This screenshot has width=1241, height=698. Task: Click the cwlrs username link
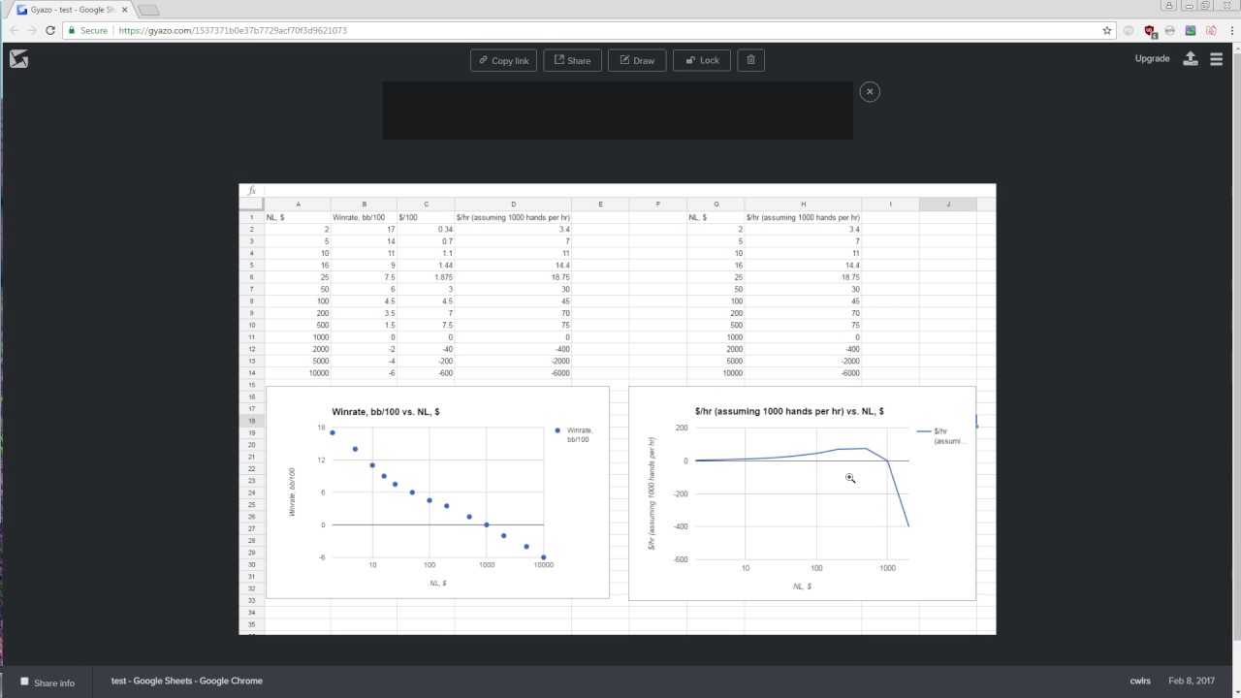click(x=1141, y=681)
